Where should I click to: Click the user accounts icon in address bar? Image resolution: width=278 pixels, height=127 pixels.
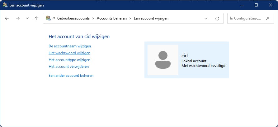point(48,18)
